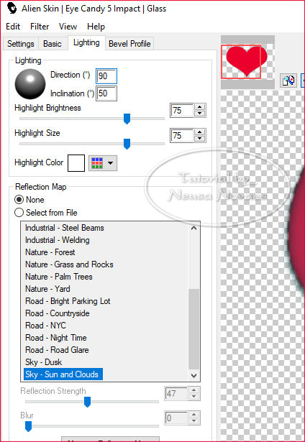Click the heart preview navigator thumbnail
The height and width of the screenshot is (442, 305).
tap(247, 62)
